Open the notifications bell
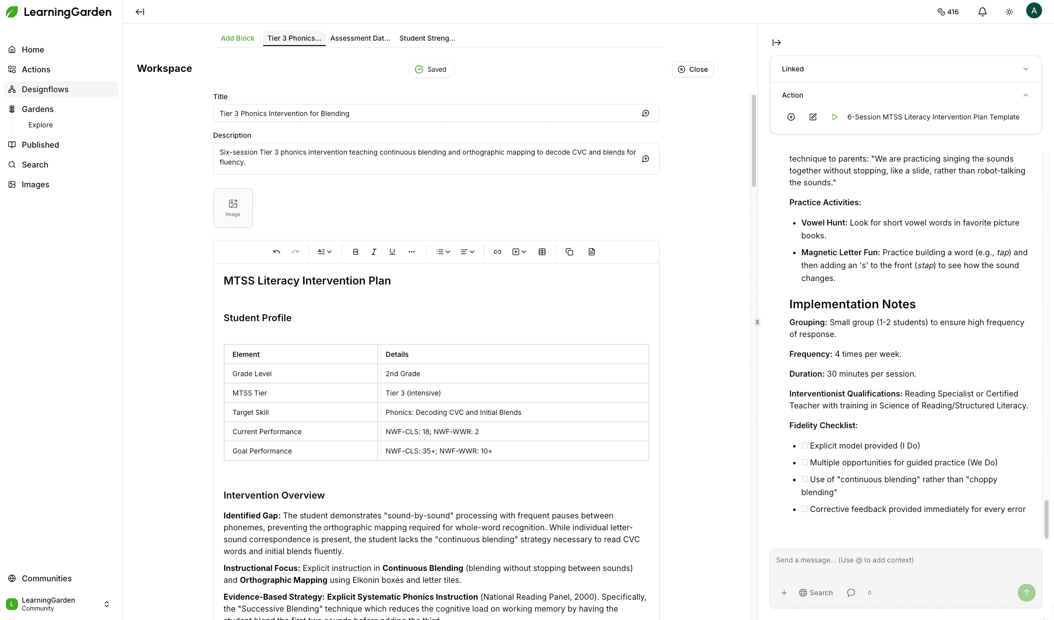The height and width of the screenshot is (620, 1054). coord(982,12)
